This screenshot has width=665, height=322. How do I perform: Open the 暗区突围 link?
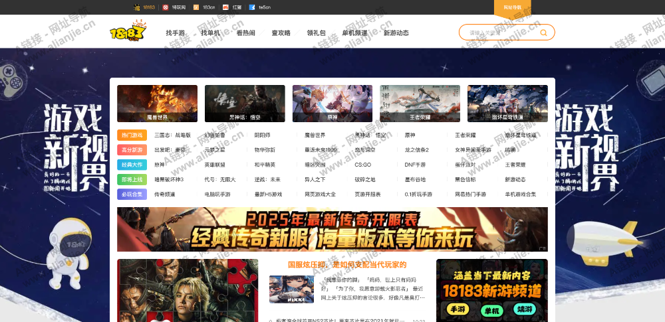click(315, 165)
